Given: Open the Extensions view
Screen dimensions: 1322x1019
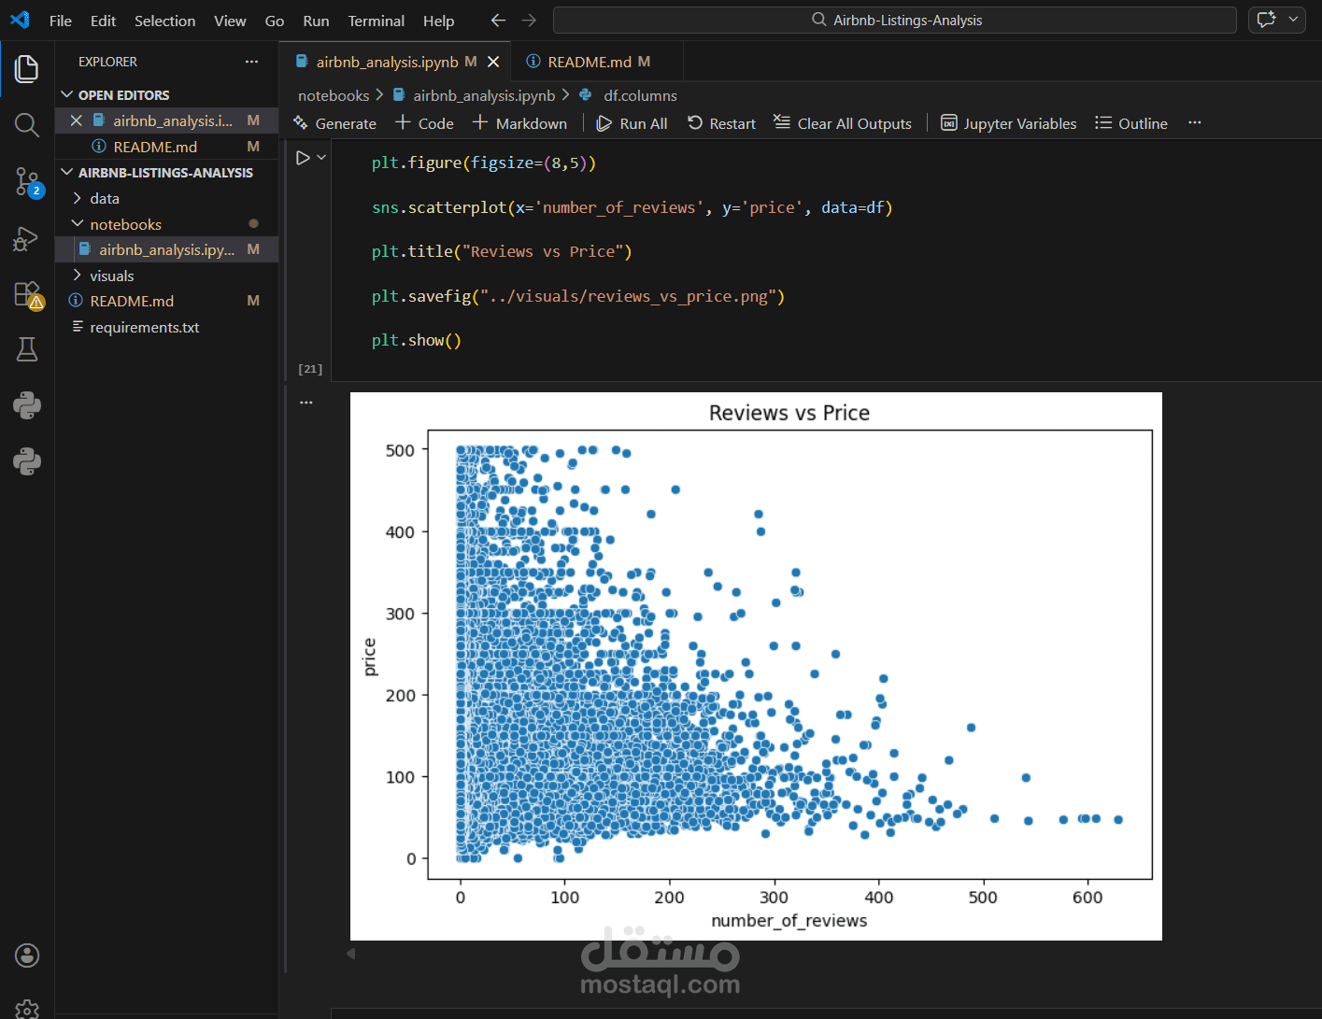Looking at the screenshot, I should pos(27,295).
